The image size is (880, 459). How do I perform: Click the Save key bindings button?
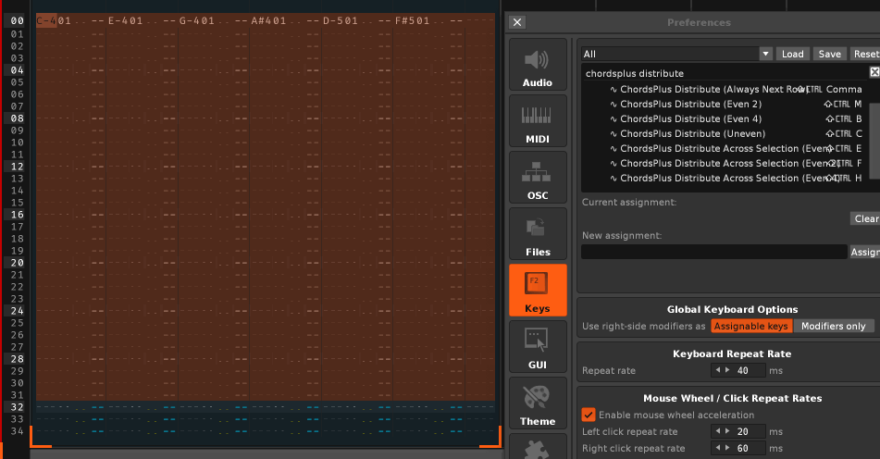pyautogui.click(x=829, y=54)
